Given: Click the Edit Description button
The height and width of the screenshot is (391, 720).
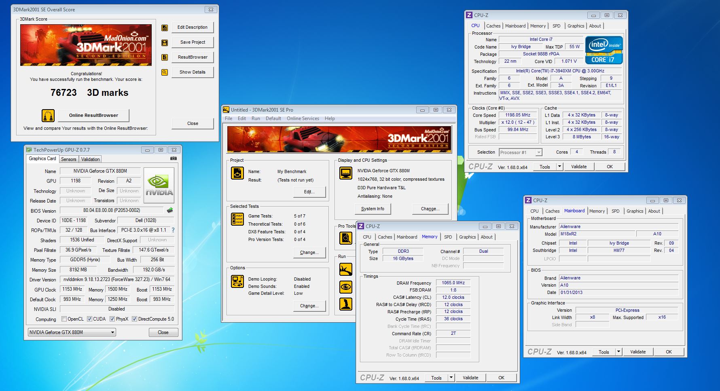Looking at the screenshot, I should tap(193, 27).
